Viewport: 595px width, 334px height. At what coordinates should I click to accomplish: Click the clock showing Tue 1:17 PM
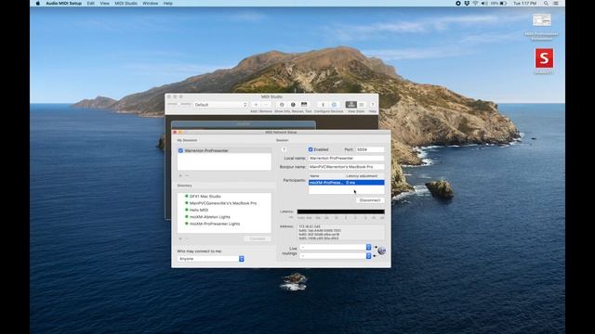524,4
